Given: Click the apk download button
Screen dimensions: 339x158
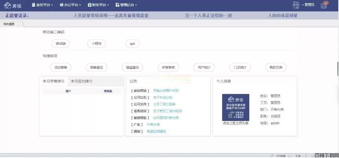Looking at the screenshot, I should point(132,44).
